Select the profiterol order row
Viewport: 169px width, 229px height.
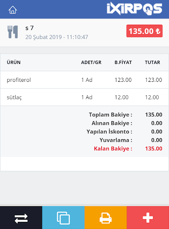click(84, 80)
